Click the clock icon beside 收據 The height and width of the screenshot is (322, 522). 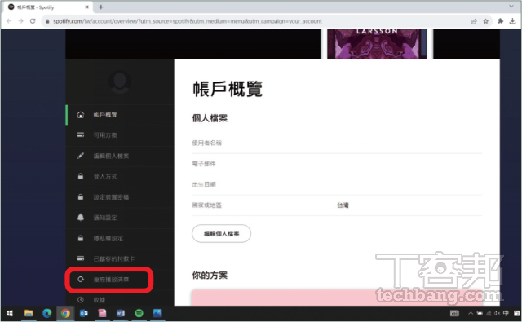tap(81, 300)
